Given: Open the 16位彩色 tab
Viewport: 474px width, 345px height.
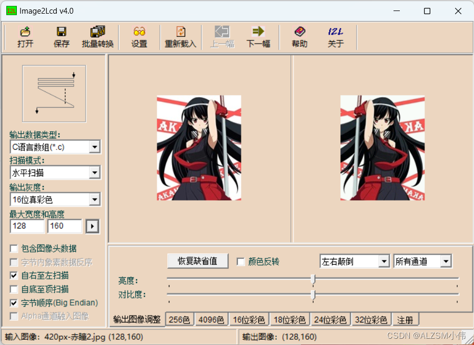Looking at the screenshot, I should (249, 320).
